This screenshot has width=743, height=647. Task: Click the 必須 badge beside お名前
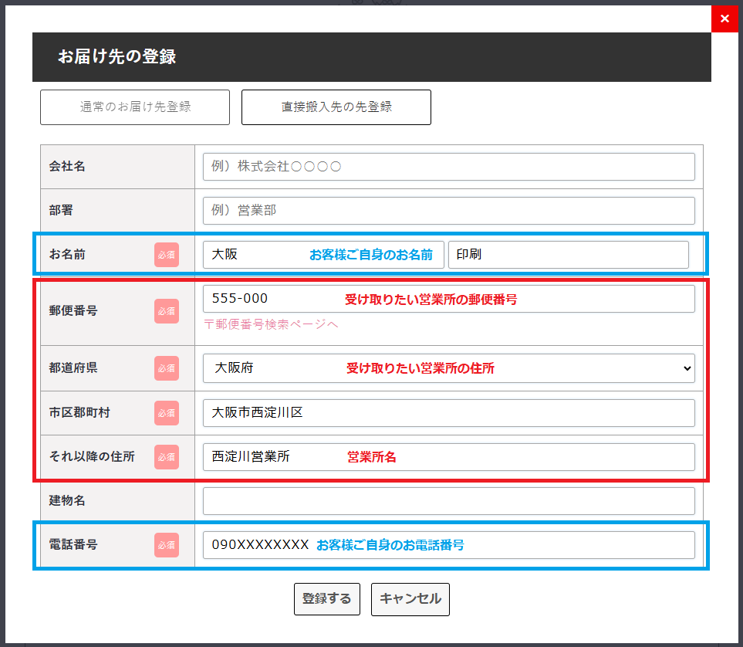coord(167,255)
